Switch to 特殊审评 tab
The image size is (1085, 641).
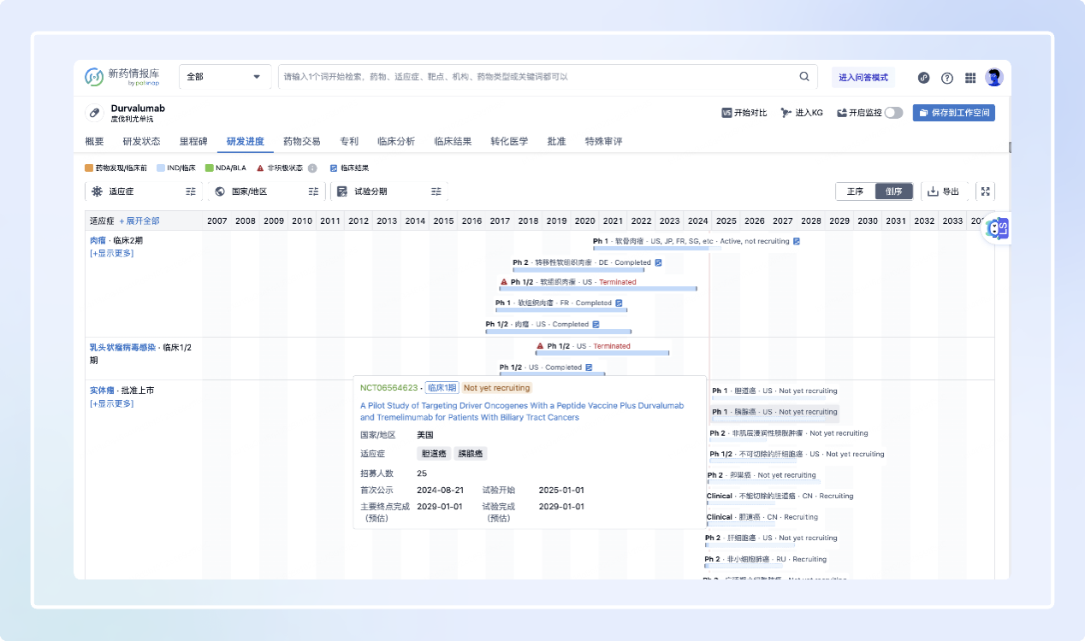coord(603,141)
